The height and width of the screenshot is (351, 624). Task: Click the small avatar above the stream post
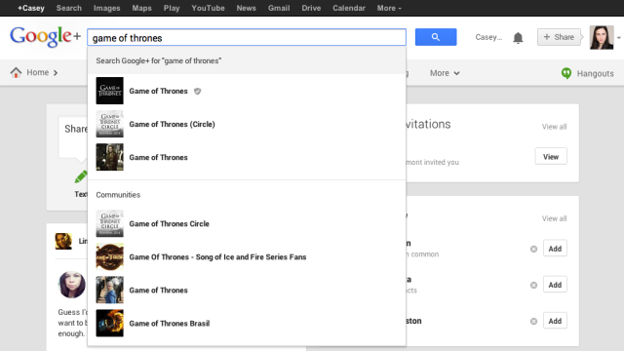pyautogui.click(x=63, y=241)
